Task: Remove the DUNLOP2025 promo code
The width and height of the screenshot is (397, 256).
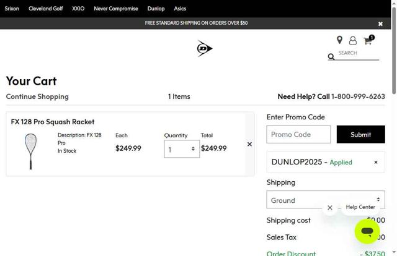Action: 375,162
